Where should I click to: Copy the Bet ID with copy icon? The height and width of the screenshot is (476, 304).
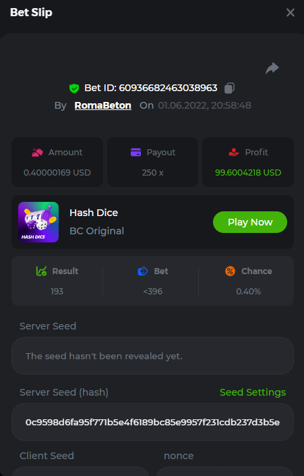229,88
